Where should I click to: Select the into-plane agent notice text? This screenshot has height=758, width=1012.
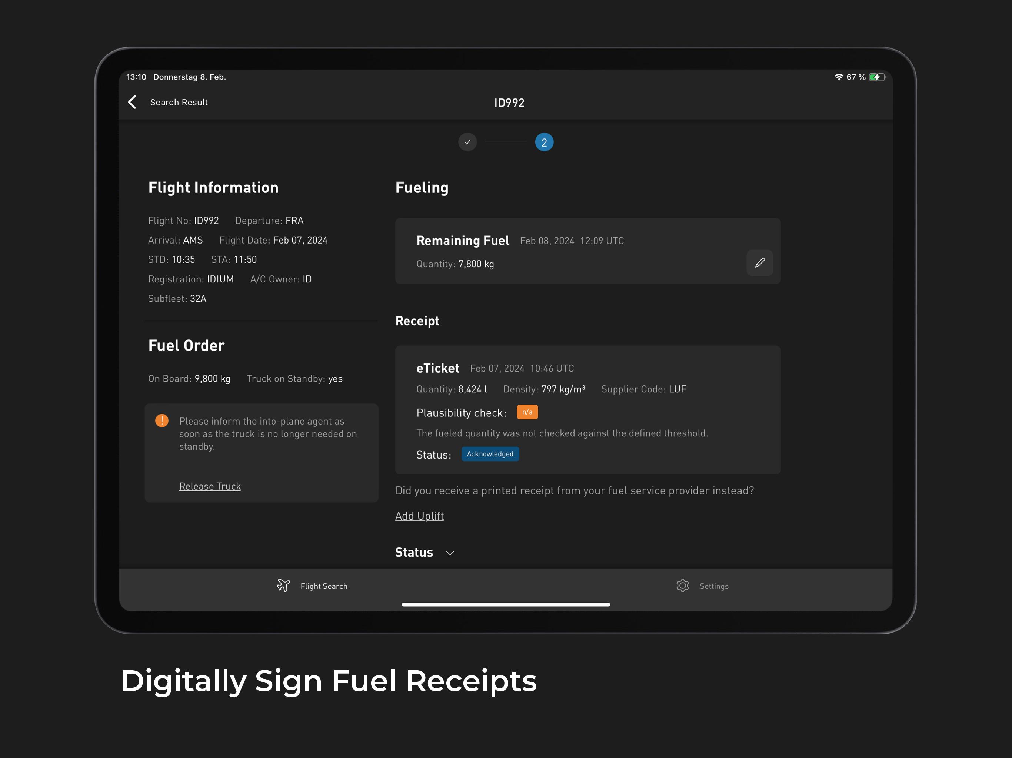point(268,434)
